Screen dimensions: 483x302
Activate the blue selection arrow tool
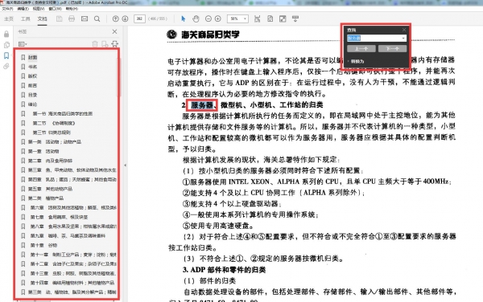[x=184, y=19]
